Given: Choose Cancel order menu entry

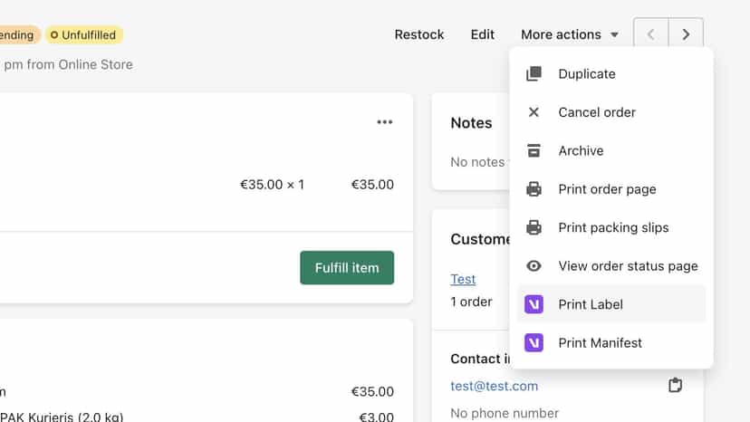Looking at the screenshot, I should pos(611,112).
